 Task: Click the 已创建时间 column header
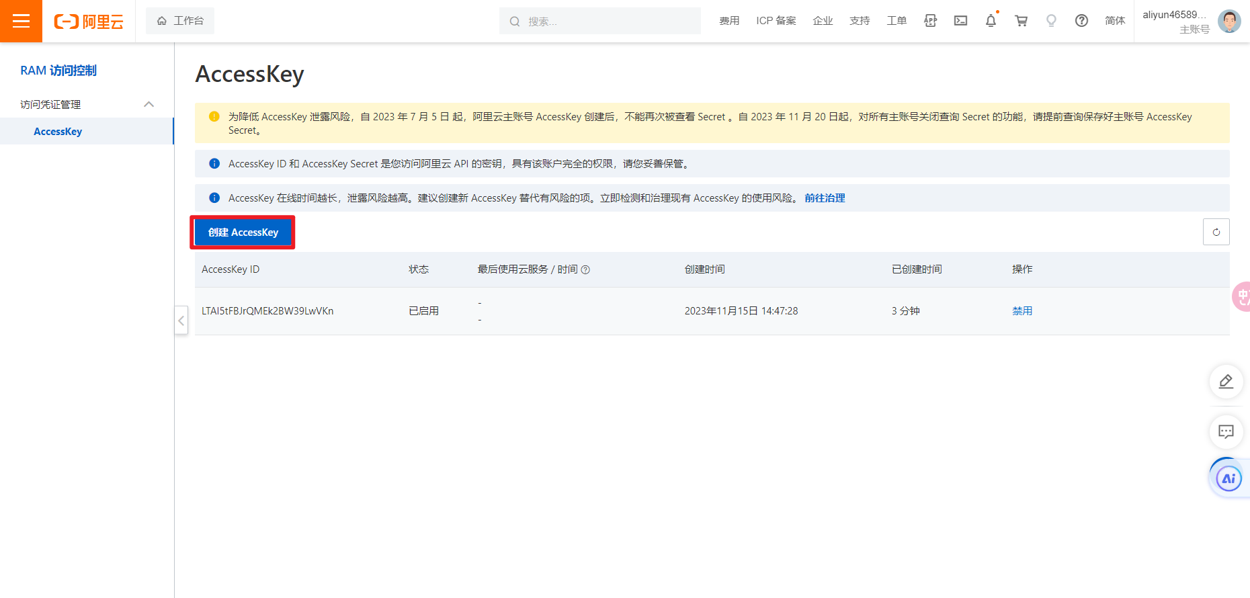pyautogui.click(x=917, y=269)
